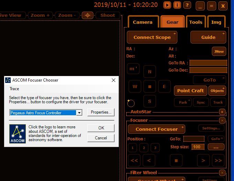This screenshot has width=234, height=181.
Task: Open the Trace menu
Action: pos(14,89)
